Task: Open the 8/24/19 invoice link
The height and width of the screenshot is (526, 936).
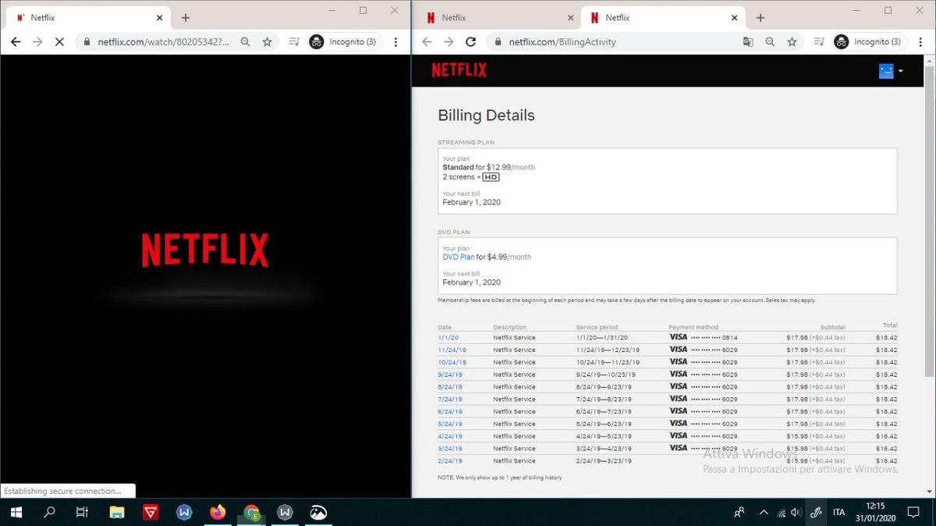Action: click(450, 387)
